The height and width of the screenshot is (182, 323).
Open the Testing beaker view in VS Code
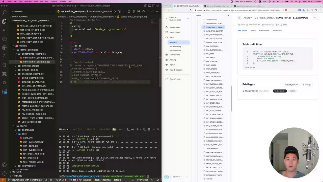[x=4, y=56]
